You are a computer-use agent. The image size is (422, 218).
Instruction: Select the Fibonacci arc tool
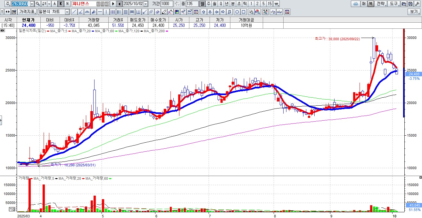(87, 12)
